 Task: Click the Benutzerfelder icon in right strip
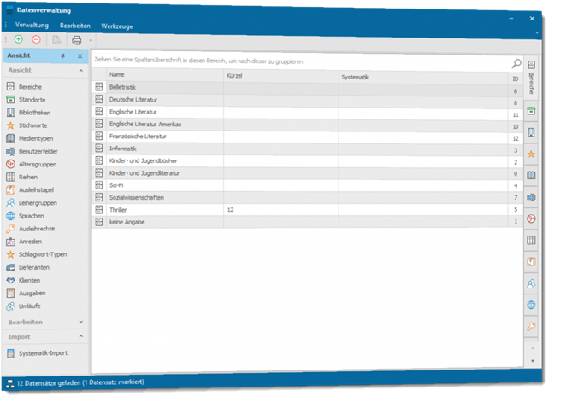(531, 197)
